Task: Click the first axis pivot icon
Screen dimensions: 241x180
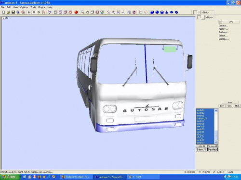Action: [x=109, y=12]
